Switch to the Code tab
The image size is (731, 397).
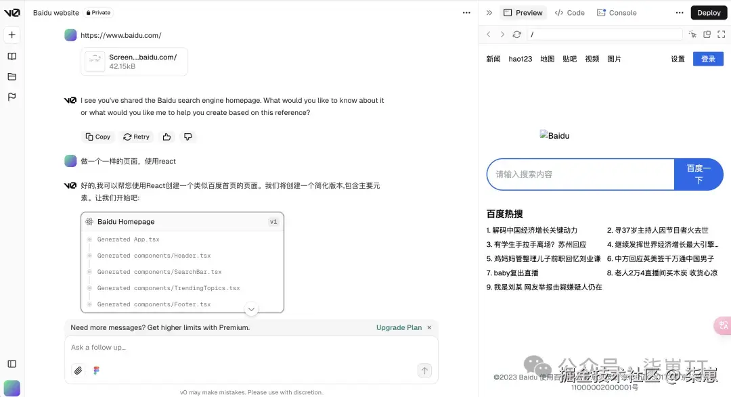570,13
